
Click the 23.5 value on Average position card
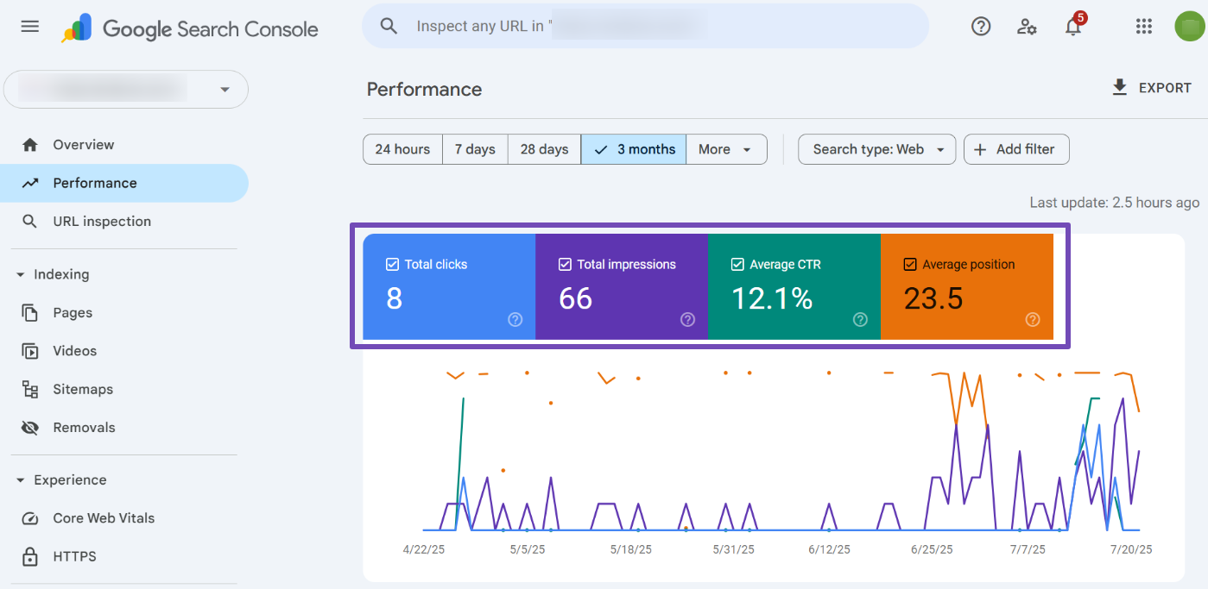click(933, 298)
